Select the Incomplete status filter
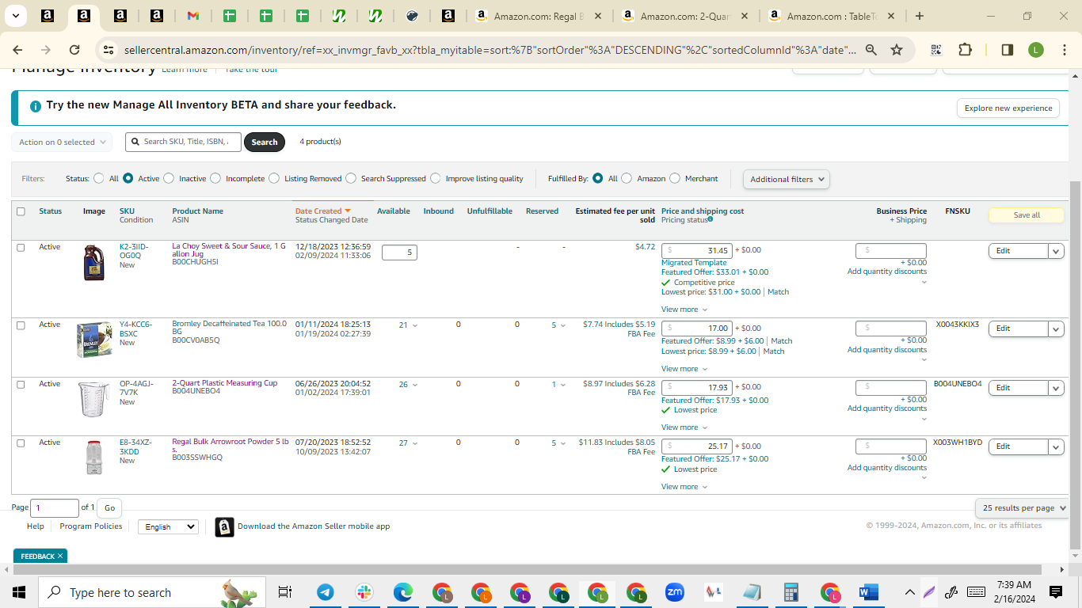This screenshot has height=608, width=1082. pos(215,178)
